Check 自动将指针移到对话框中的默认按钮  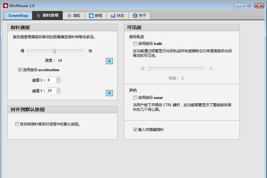17,124
